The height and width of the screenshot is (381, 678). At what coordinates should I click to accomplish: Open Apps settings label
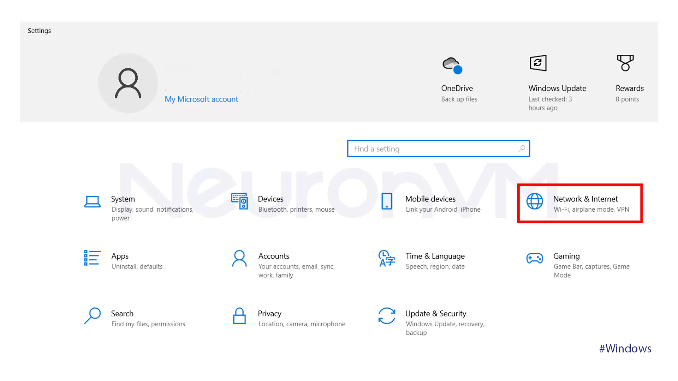[120, 256]
